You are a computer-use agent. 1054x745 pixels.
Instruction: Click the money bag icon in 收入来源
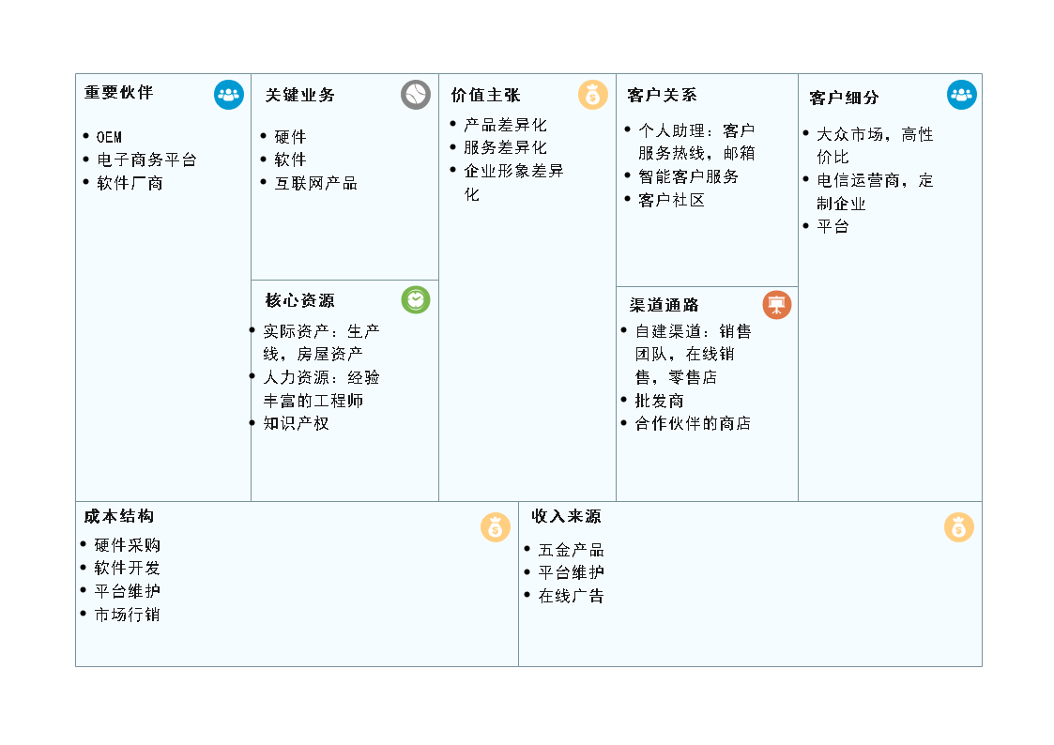point(959,527)
